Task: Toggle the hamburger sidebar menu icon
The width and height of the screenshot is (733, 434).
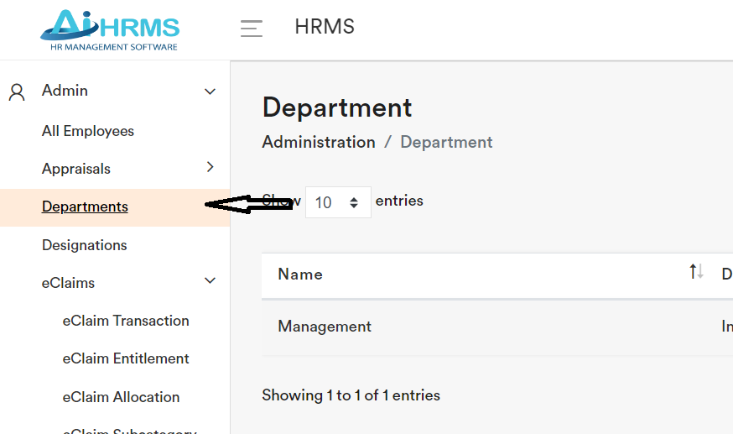Action: point(252,29)
